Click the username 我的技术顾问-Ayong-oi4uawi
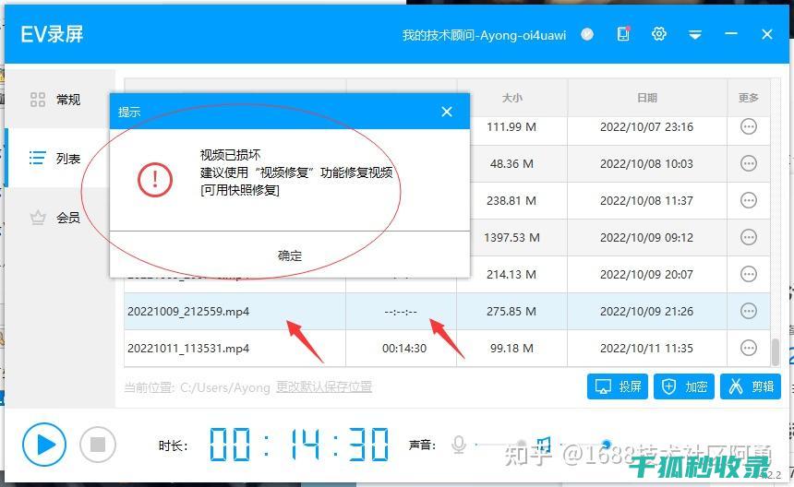This screenshot has width=794, height=487. [484, 35]
